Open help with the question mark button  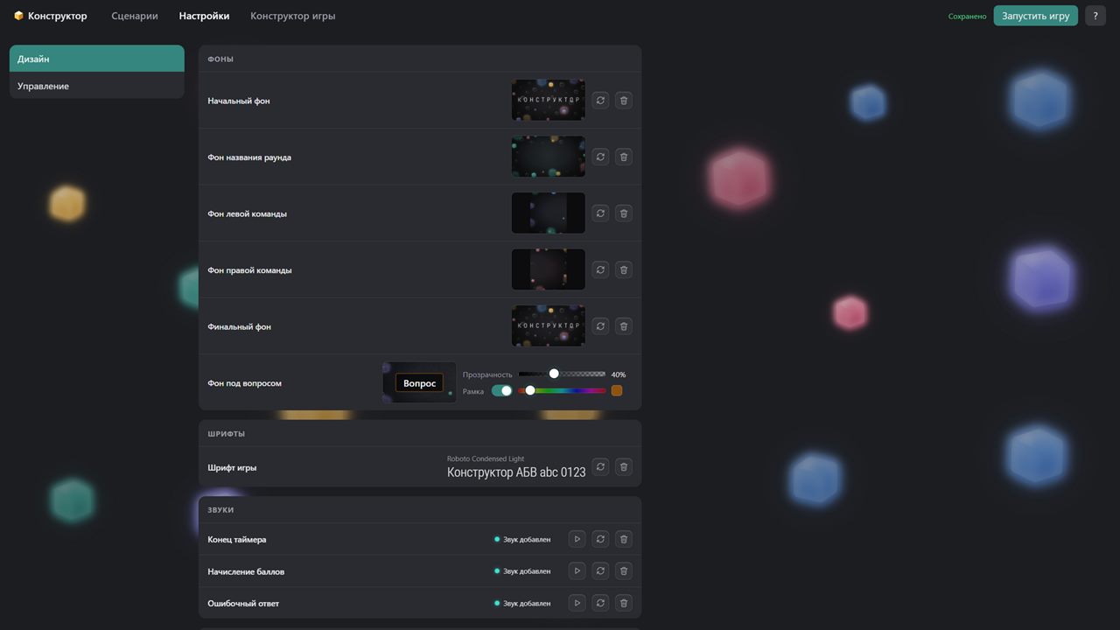coord(1095,16)
